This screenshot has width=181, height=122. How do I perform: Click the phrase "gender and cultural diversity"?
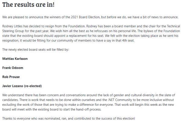click(x=124, y=95)
